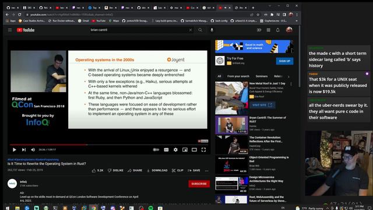Viewport: 373px width, 210px height.
Task: Show hidden system tray icons chevron
Action: (x=328, y=208)
